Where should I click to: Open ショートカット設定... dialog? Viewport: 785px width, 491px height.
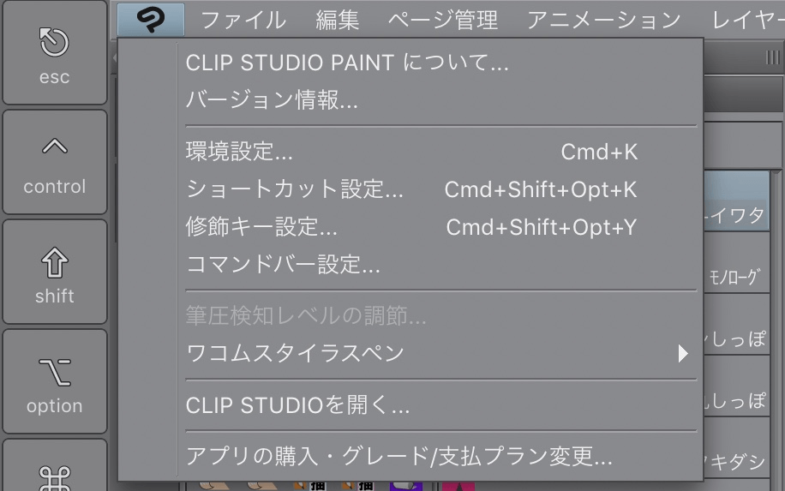pyautogui.click(x=294, y=190)
